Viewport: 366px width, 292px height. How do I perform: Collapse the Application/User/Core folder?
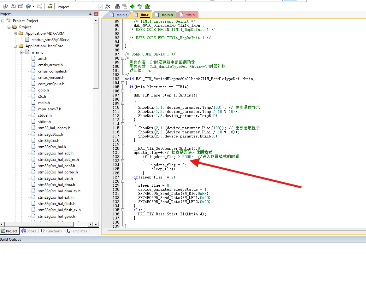pyautogui.click(x=15, y=46)
